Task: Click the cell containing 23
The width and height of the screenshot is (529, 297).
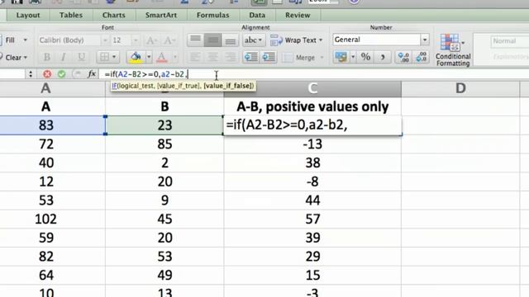Action: coord(164,125)
